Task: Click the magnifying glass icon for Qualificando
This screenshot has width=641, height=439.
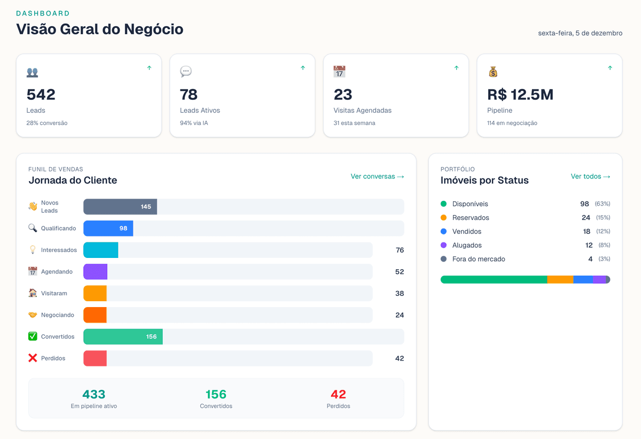Action: tap(33, 228)
